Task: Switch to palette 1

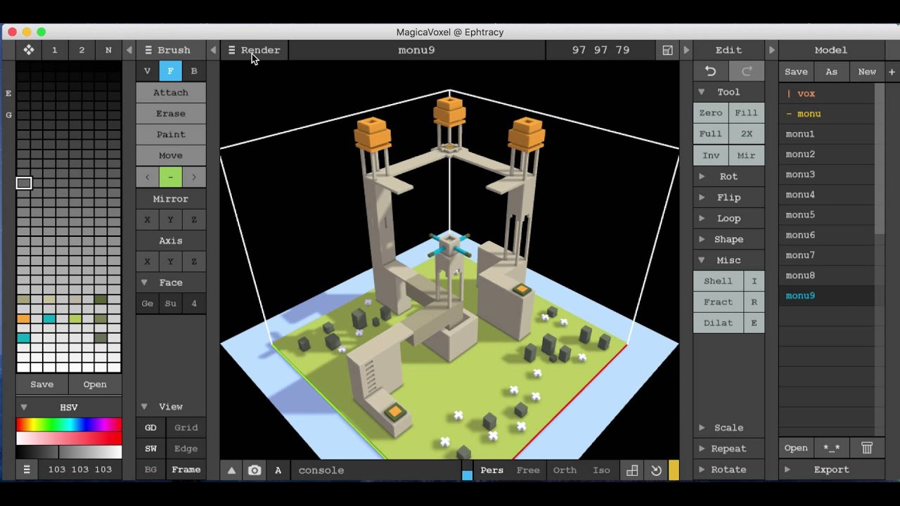Action: tap(55, 50)
